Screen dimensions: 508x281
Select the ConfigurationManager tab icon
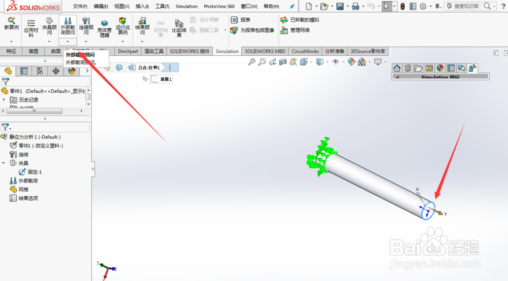[x=40, y=71]
